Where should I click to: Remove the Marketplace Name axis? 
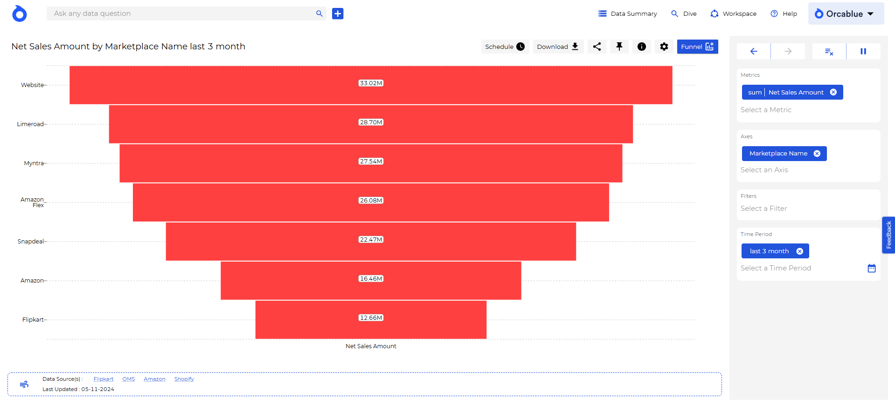pos(817,154)
